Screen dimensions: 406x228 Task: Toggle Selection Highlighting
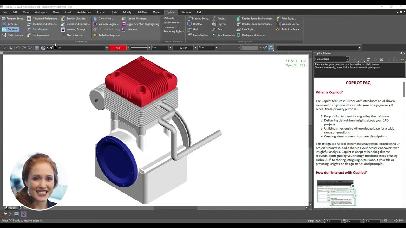pos(140,24)
